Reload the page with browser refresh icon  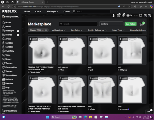tap(9, 6)
